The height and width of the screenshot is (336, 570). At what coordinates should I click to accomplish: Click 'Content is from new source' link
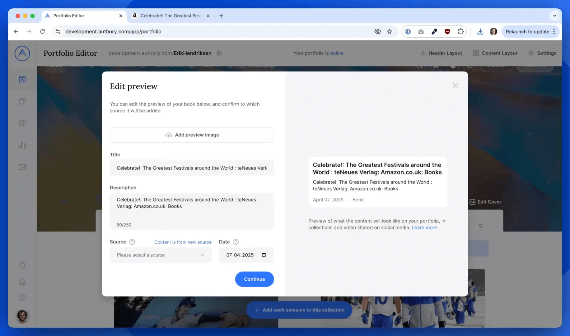[x=183, y=242]
